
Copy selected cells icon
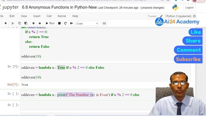pyautogui.click(x=19, y=23)
